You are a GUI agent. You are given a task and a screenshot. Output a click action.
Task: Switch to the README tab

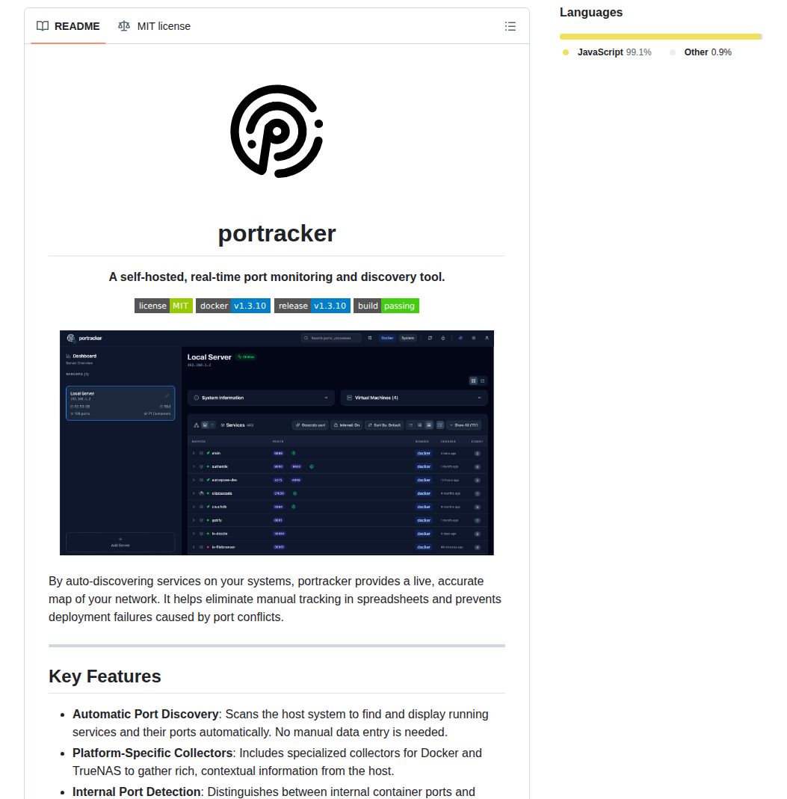tap(68, 26)
